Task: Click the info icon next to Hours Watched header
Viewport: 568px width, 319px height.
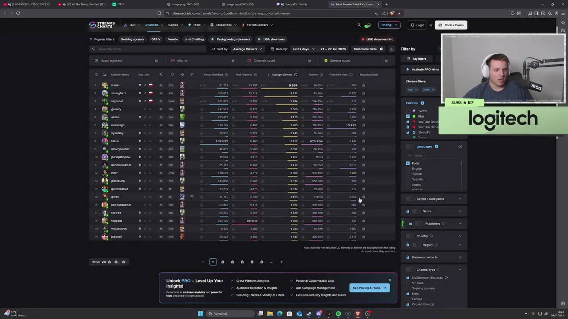Action: coord(226,74)
